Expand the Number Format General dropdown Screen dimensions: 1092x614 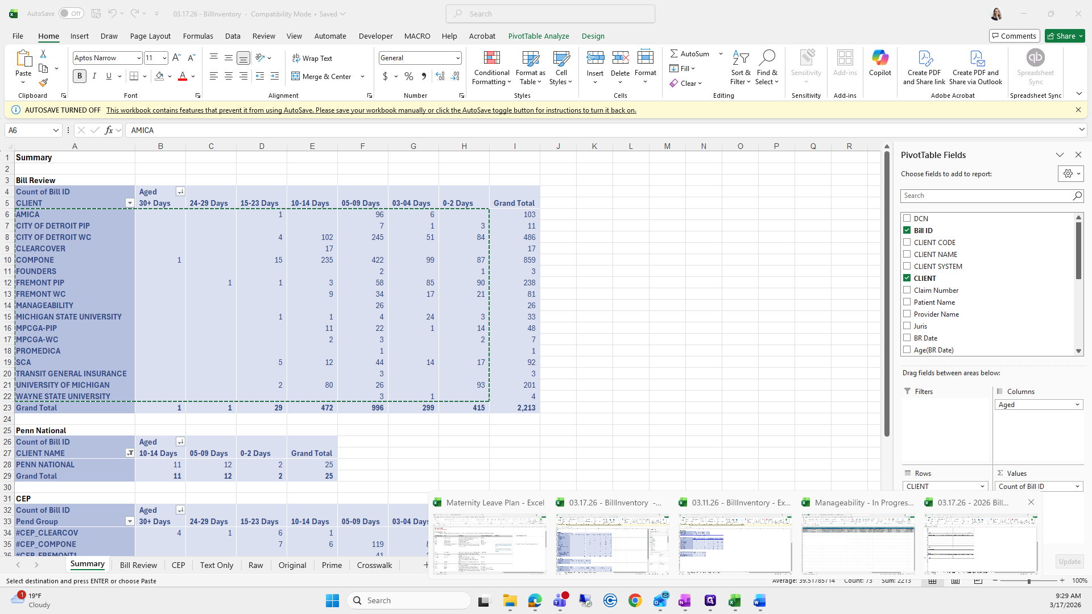click(x=457, y=58)
